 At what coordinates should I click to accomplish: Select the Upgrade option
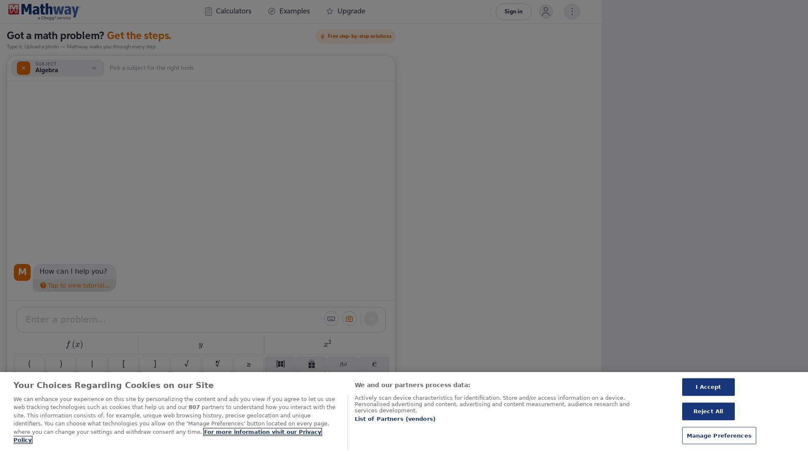click(x=346, y=11)
